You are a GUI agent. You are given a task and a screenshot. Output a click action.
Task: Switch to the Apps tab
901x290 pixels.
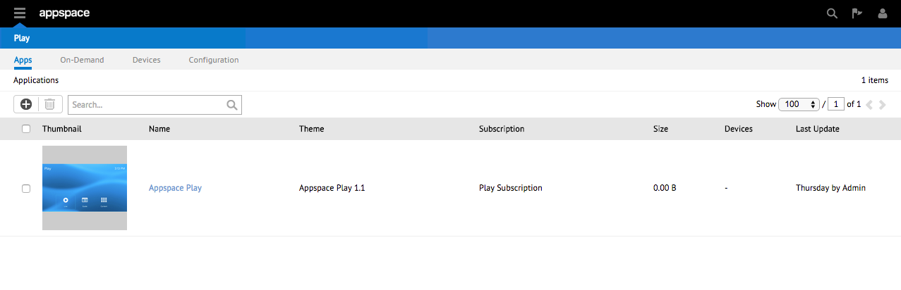pos(23,60)
